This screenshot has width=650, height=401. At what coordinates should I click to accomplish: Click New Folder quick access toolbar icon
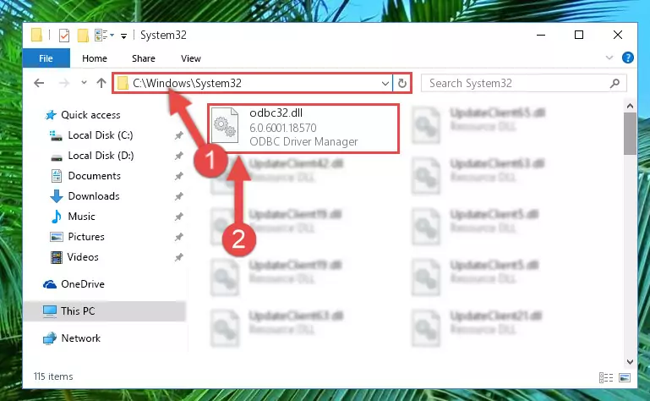point(83,36)
